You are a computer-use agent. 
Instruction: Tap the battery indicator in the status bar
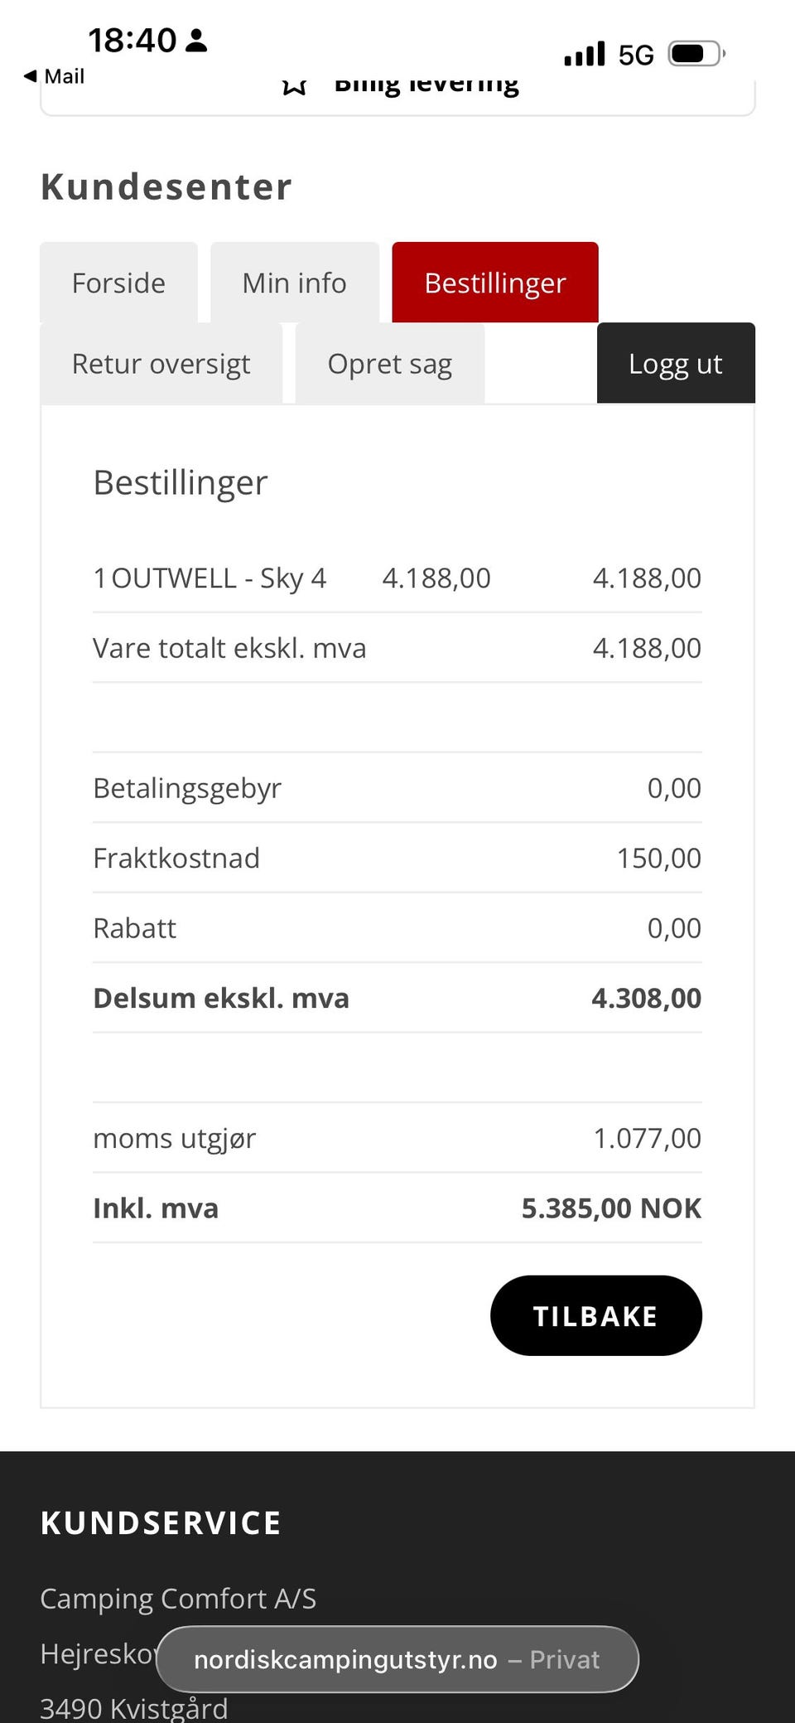click(x=696, y=52)
